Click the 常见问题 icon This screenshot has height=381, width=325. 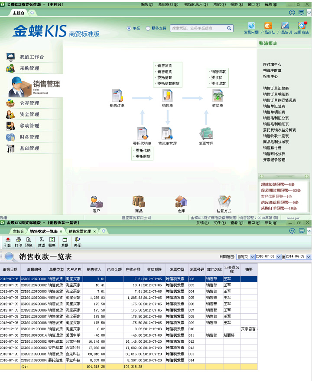251,26
